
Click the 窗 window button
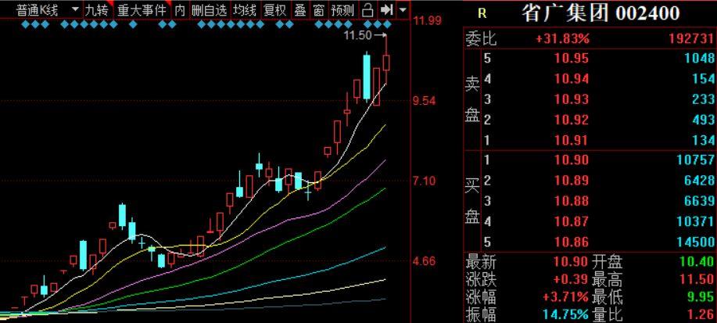click(318, 10)
